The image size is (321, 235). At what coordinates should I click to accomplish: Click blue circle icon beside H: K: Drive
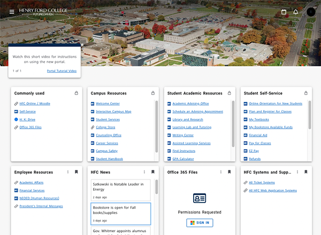[x=16, y=119]
